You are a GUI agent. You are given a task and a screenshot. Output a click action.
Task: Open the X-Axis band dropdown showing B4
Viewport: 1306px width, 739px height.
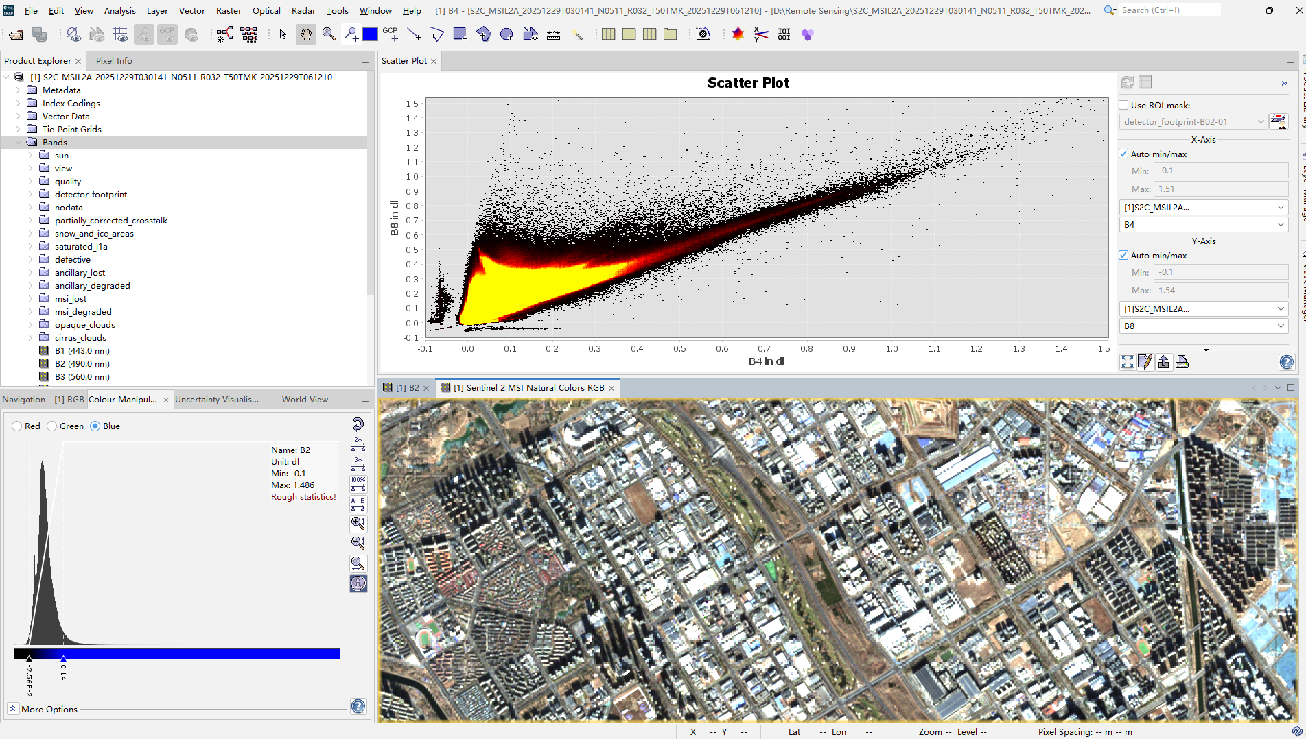tap(1204, 225)
